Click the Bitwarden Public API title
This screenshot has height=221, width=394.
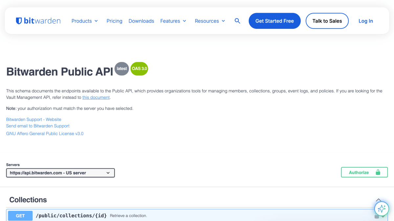point(60,72)
